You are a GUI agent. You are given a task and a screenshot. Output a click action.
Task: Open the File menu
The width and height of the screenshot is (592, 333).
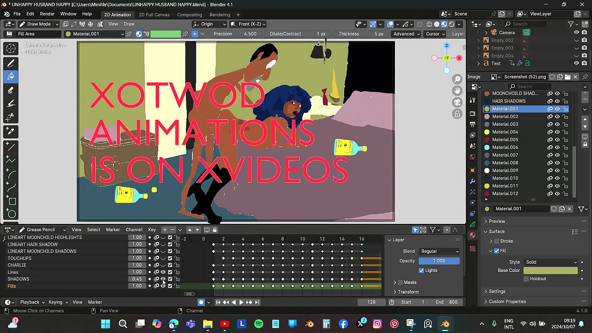pyautogui.click(x=17, y=14)
